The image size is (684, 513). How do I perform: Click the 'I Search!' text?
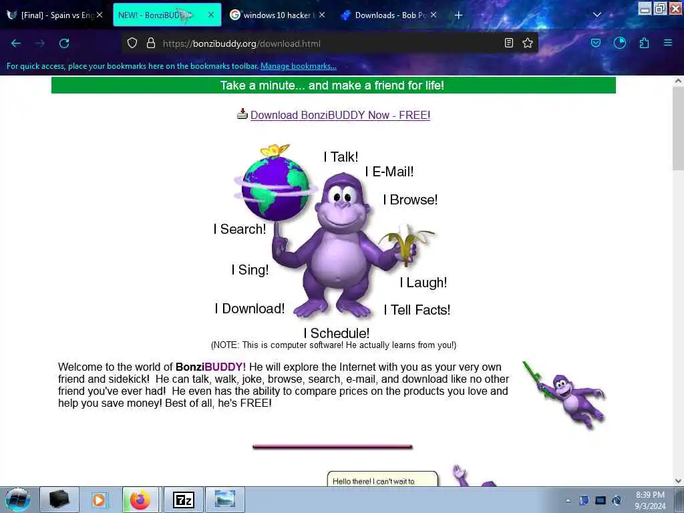coord(240,228)
